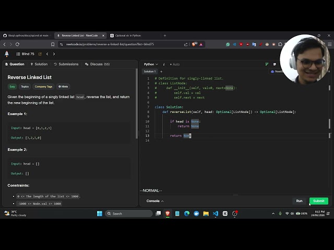The image size is (334, 250).
Task: Switch to Optional str in Python tab
Action: click(127, 35)
